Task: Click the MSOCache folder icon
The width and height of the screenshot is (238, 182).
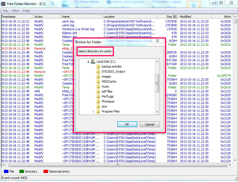Action: (98, 81)
